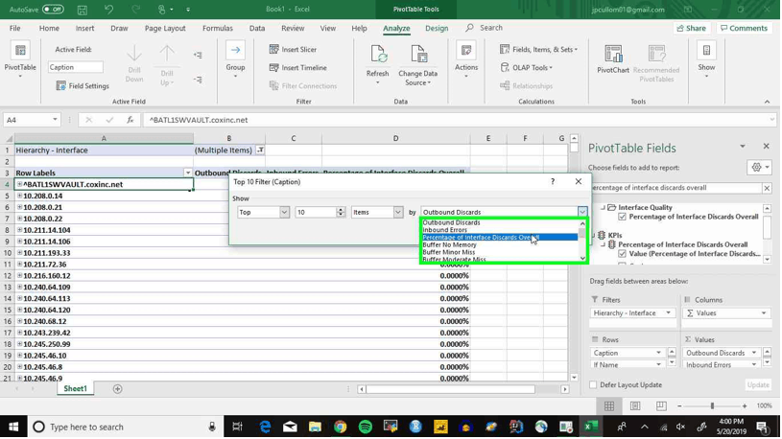Open Change Data Source
The image size is (782, 439).
point(418,64)
